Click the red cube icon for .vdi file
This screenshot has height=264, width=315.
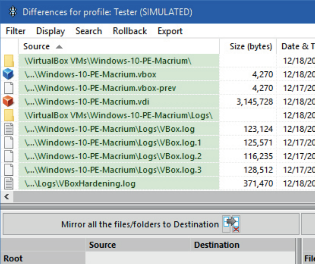pyautogui.click(x=9, y=102)
